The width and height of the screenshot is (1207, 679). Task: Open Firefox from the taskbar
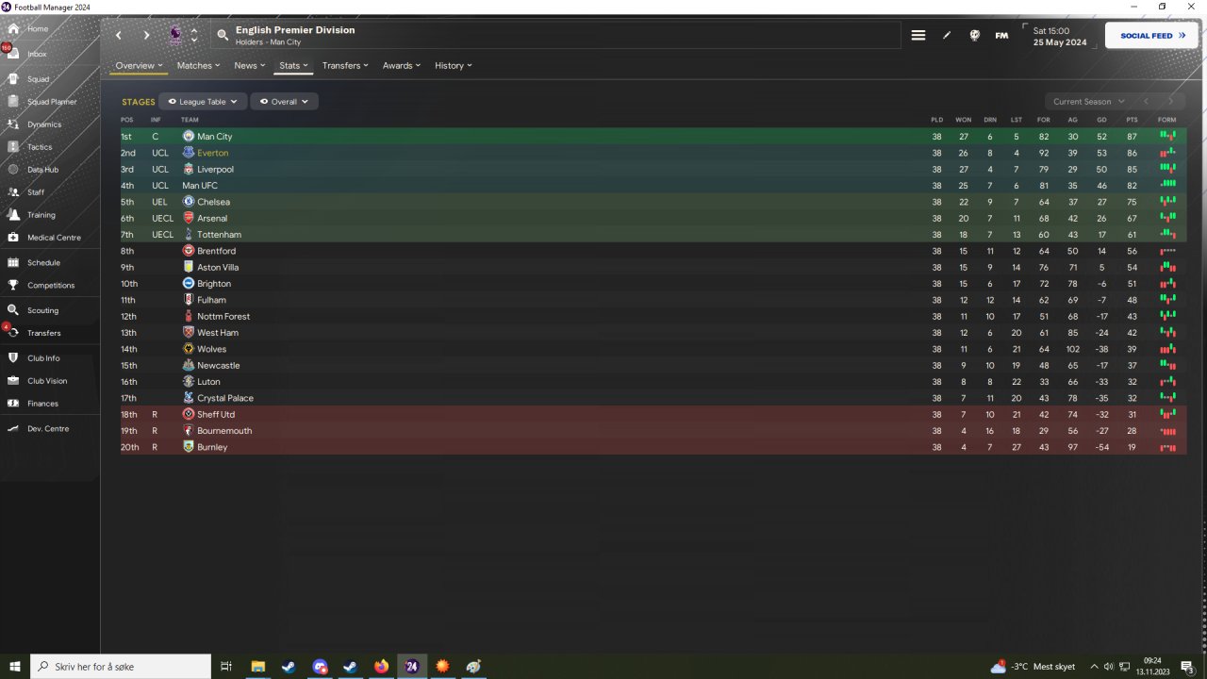coord(381,667)
